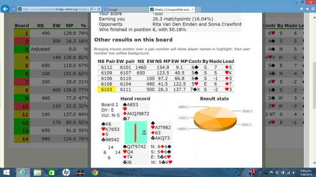Open the browser home page icon

tap(302, 9)
